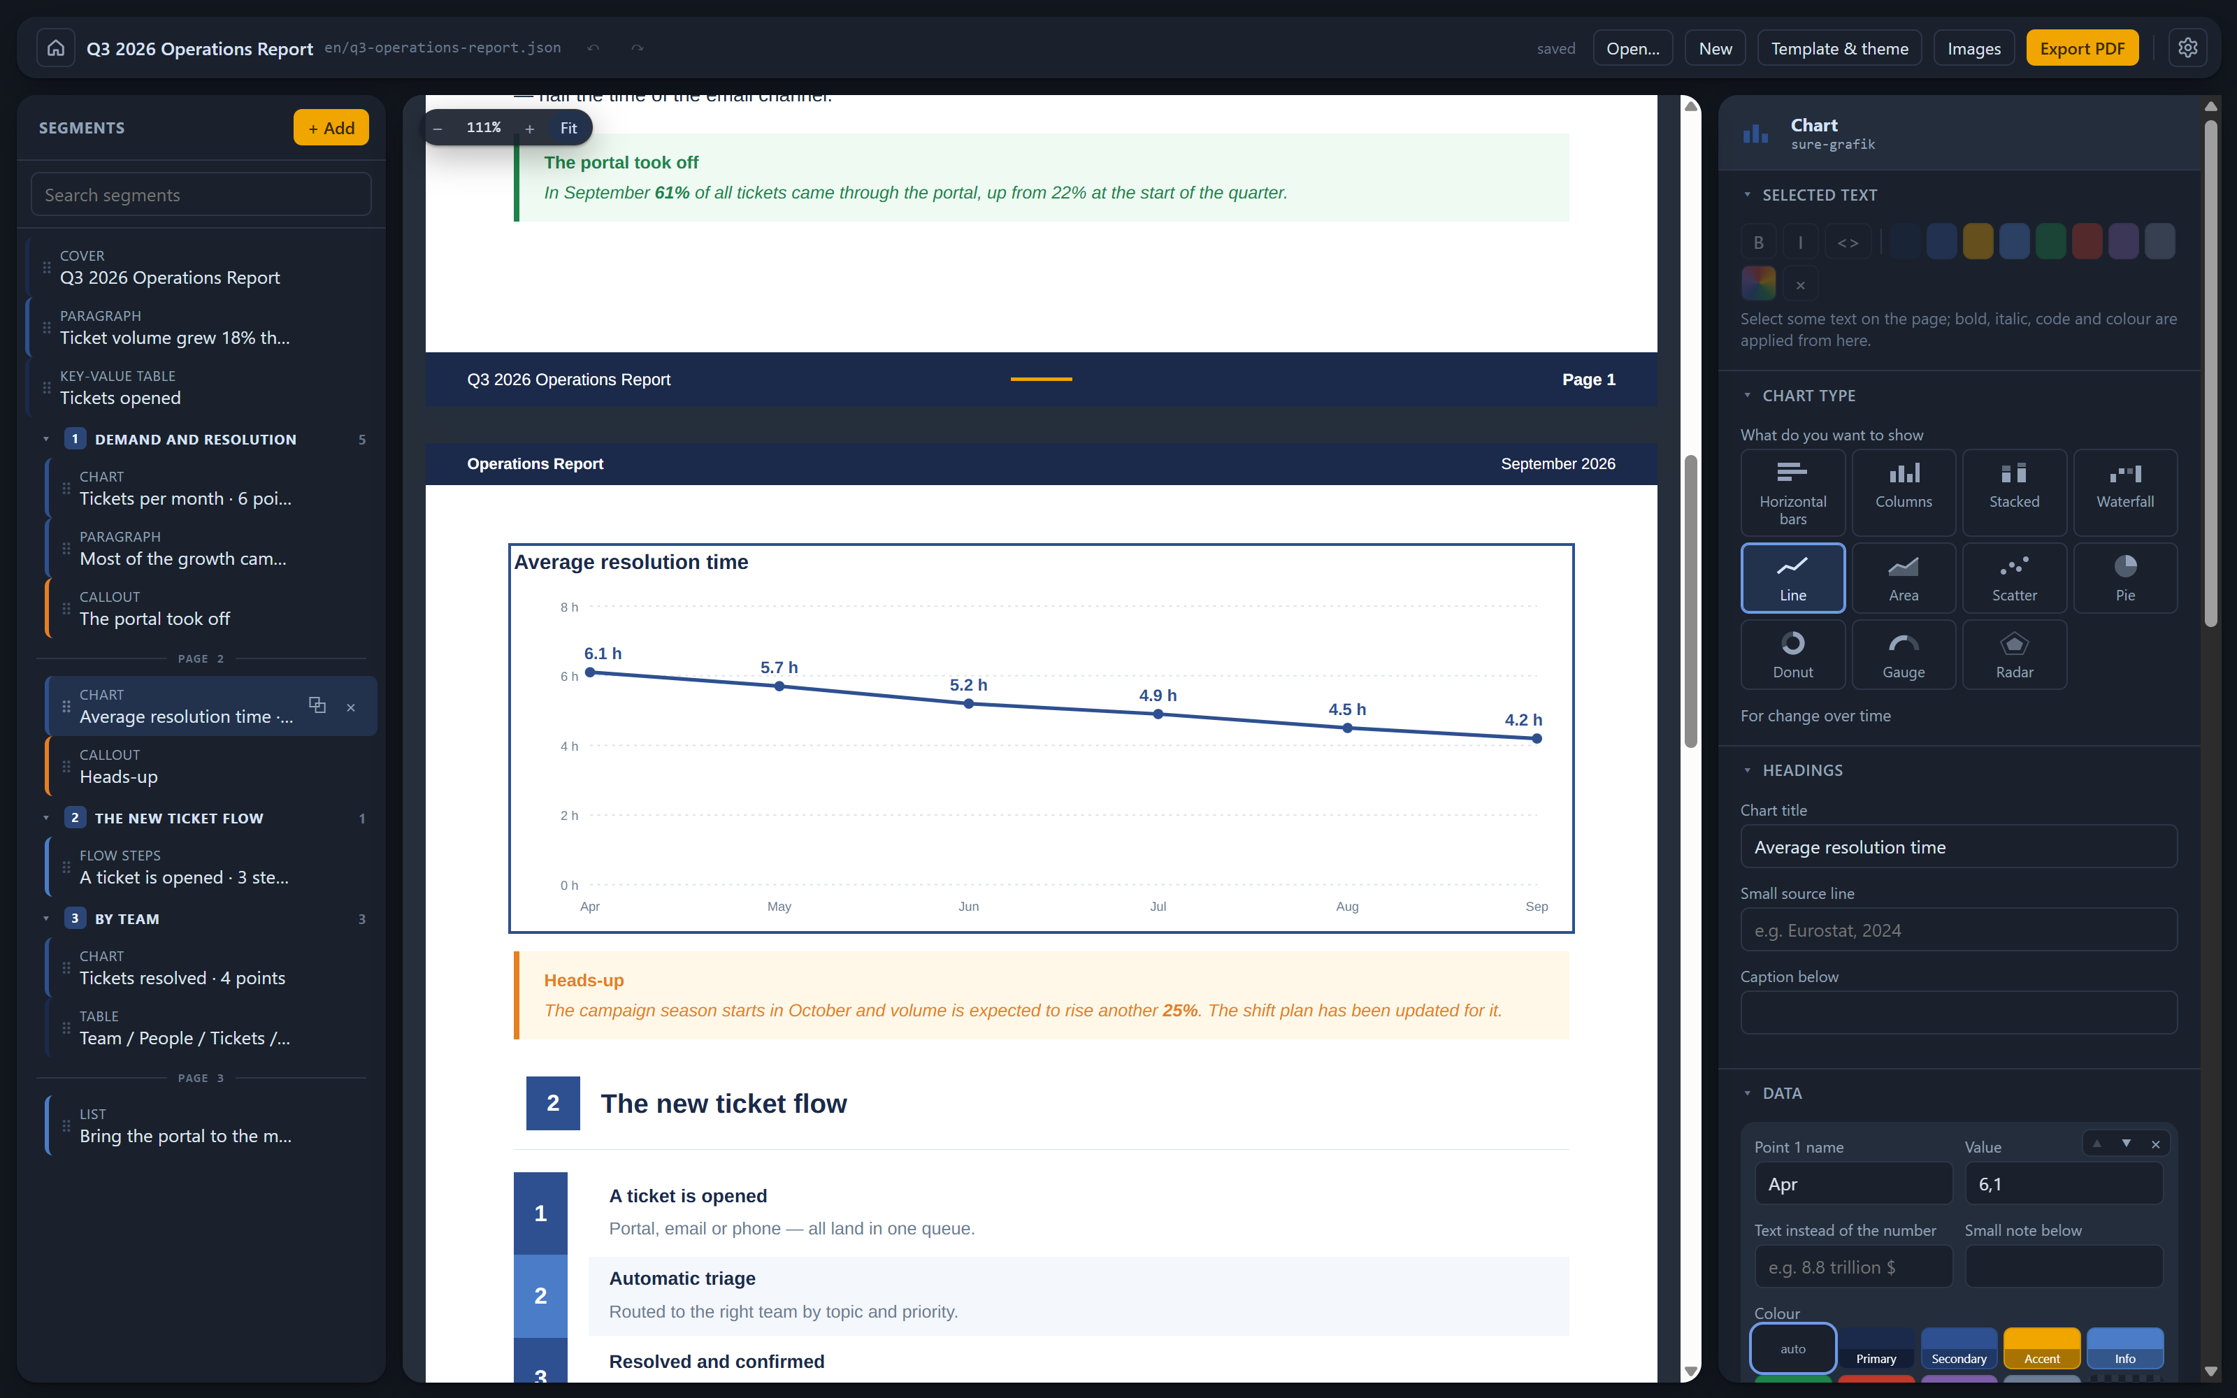Click the undo arrow icon

click(x=594, y=48)
